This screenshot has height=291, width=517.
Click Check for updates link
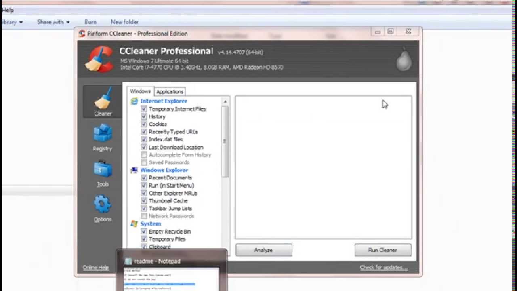(384, 268)
